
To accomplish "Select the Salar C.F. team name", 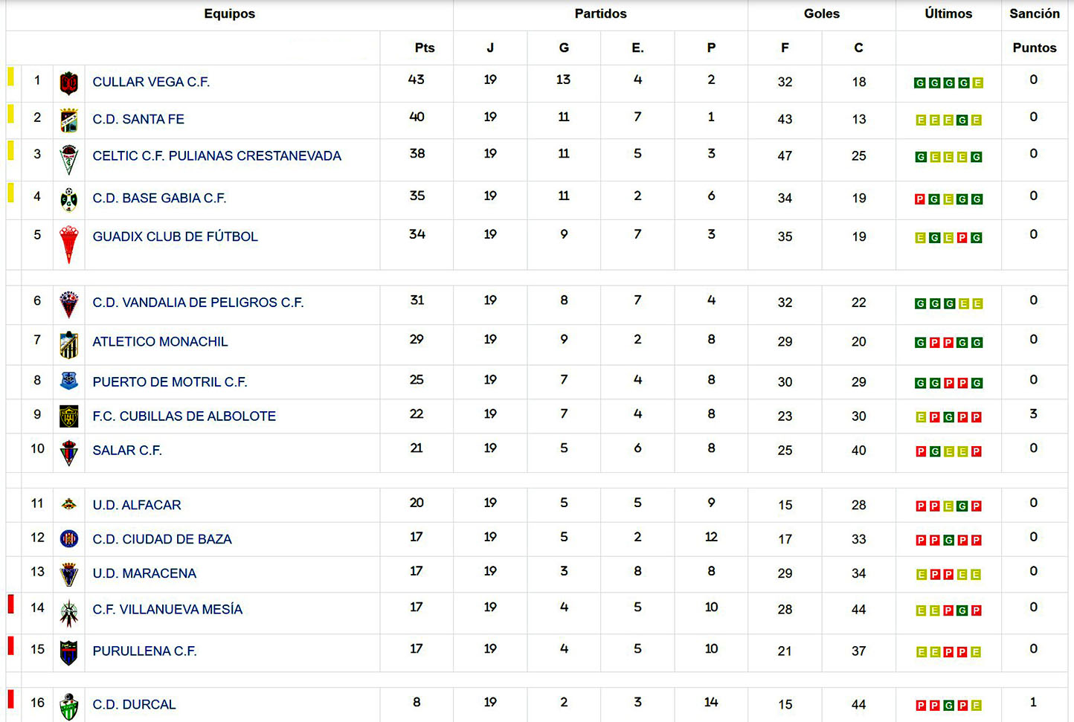I will 127,451.
